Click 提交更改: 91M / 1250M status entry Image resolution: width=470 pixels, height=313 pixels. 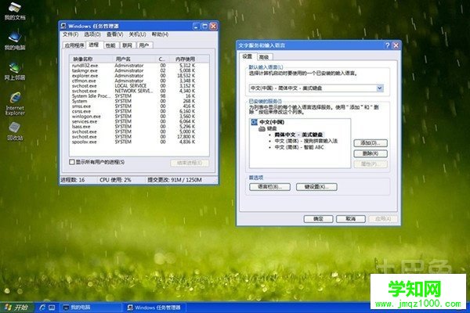pyautogui.click(x=175, y=180)
